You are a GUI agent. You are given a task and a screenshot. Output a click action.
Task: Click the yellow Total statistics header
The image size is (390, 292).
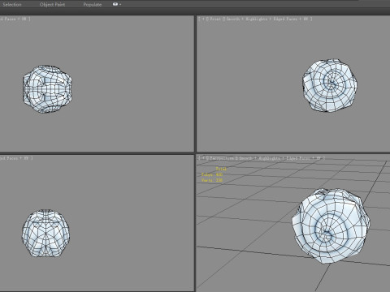click(x=221, y=169)
